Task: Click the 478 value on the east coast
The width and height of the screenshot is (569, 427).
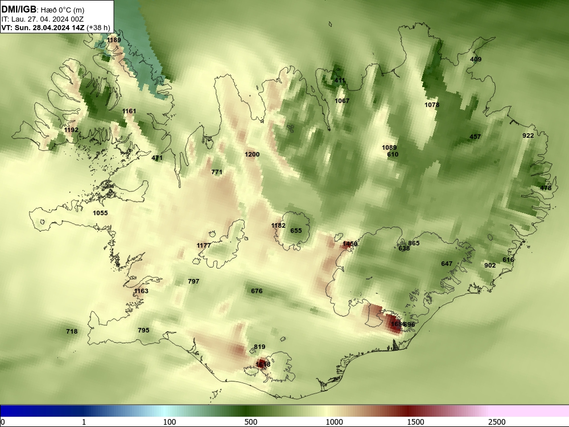Action: point(546,188)
